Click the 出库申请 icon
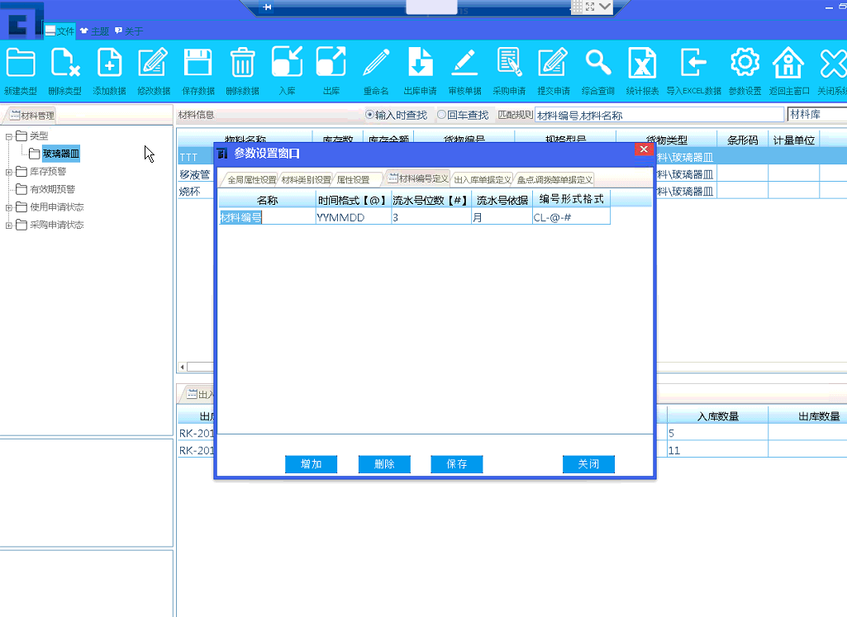847x617 pixels. pyautogui.click(x=421, y=62)
